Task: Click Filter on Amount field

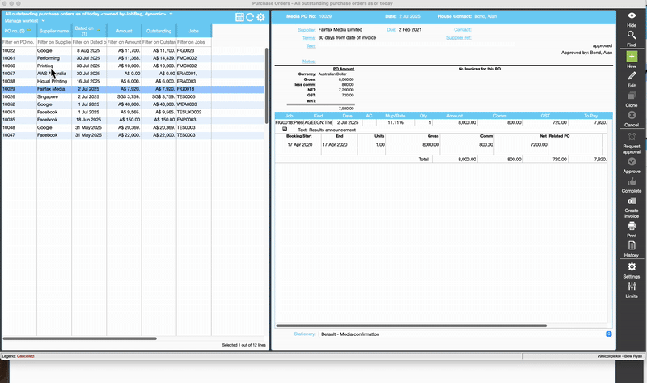Action: pos(124,42)
